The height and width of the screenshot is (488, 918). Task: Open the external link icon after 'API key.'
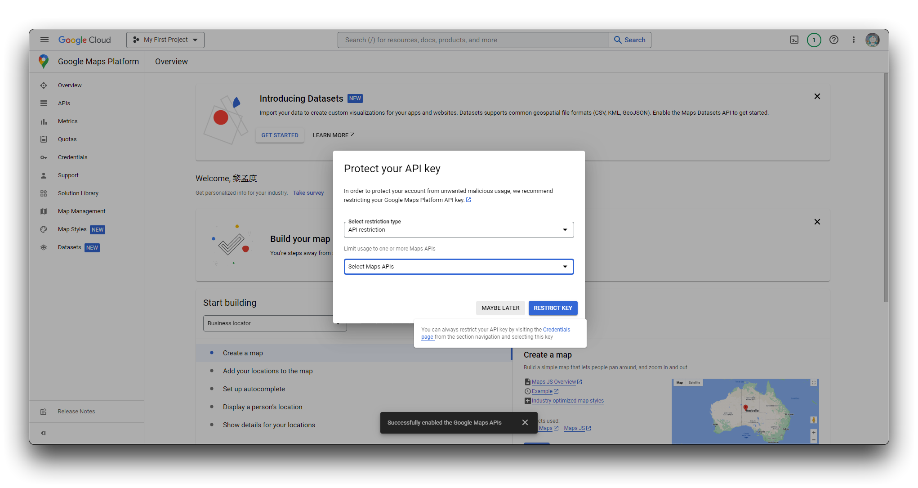click(468, 200)
